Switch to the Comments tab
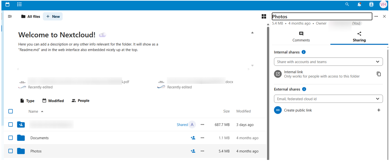Image resolution: width=390 pixels, height=168 pixels. [x=301, y=37]
